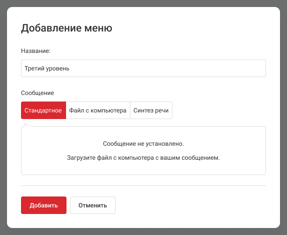Click the Третий уровень text in name field
Screen dimensions: 287x235
pyautogui.click(x=47, y=68)
